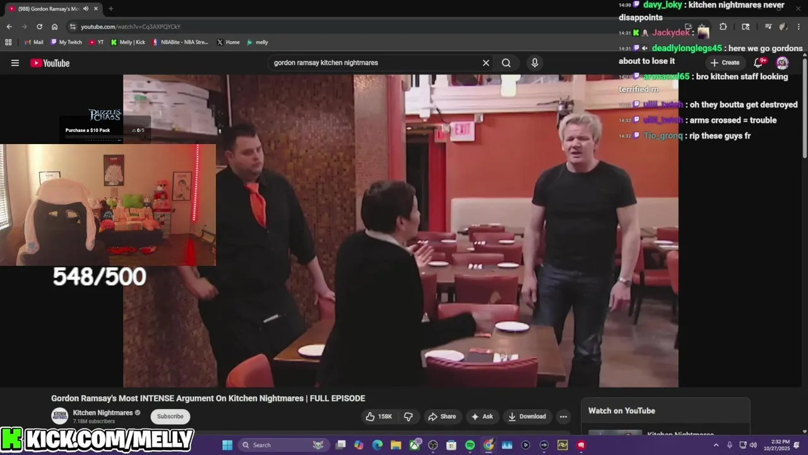Image resolution: width=808 pixels, height=455 pixels.
Task: Subscribe to Kitchen Nightmares channel
Action: [x=170, y=416]
